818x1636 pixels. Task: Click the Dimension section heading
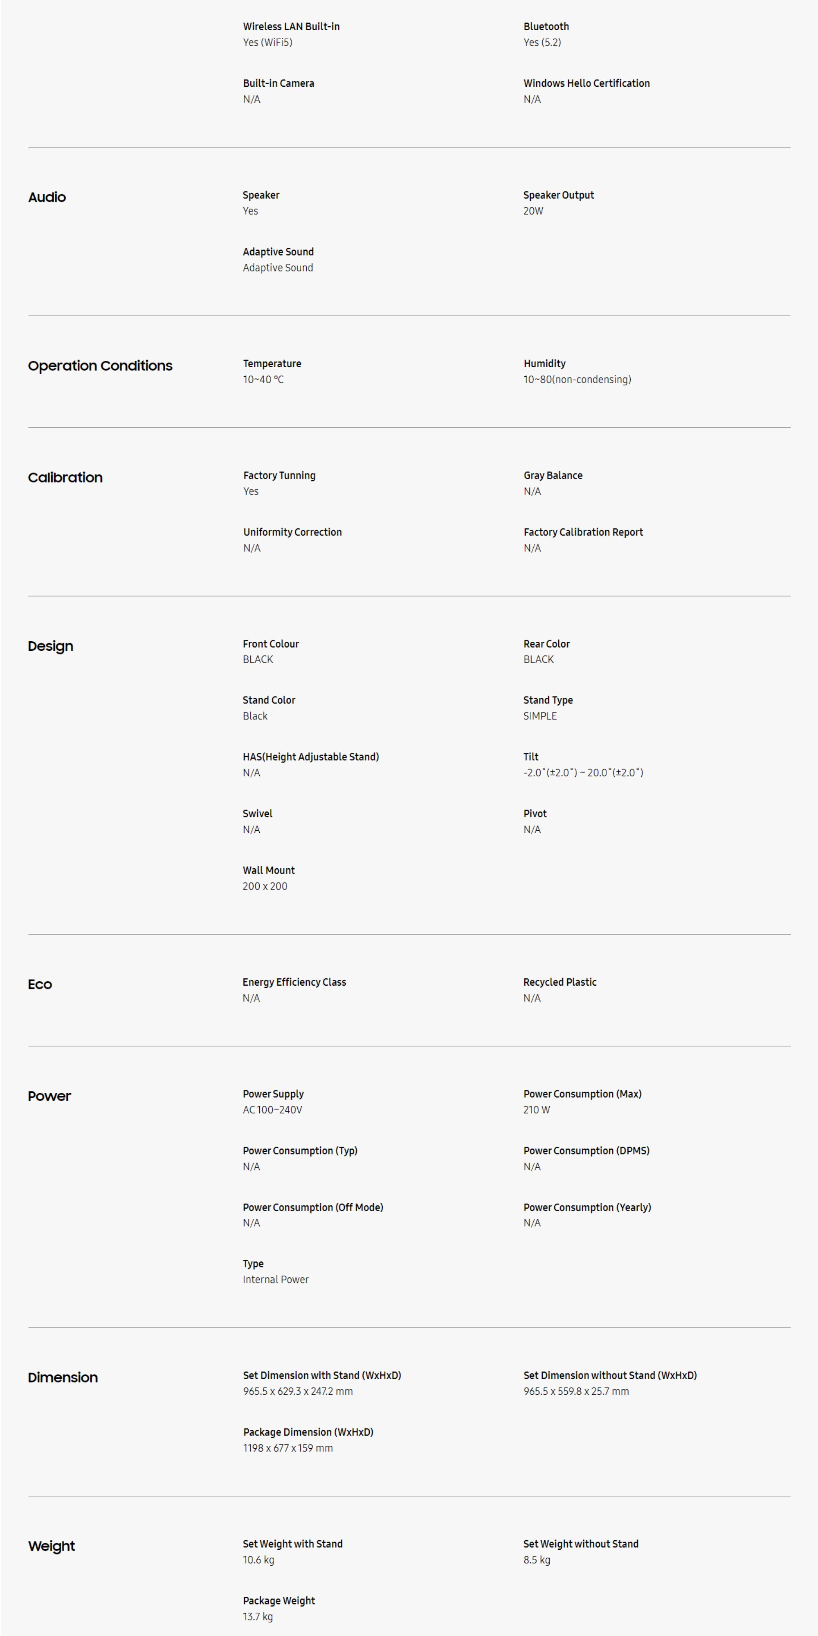[62, 1378]
